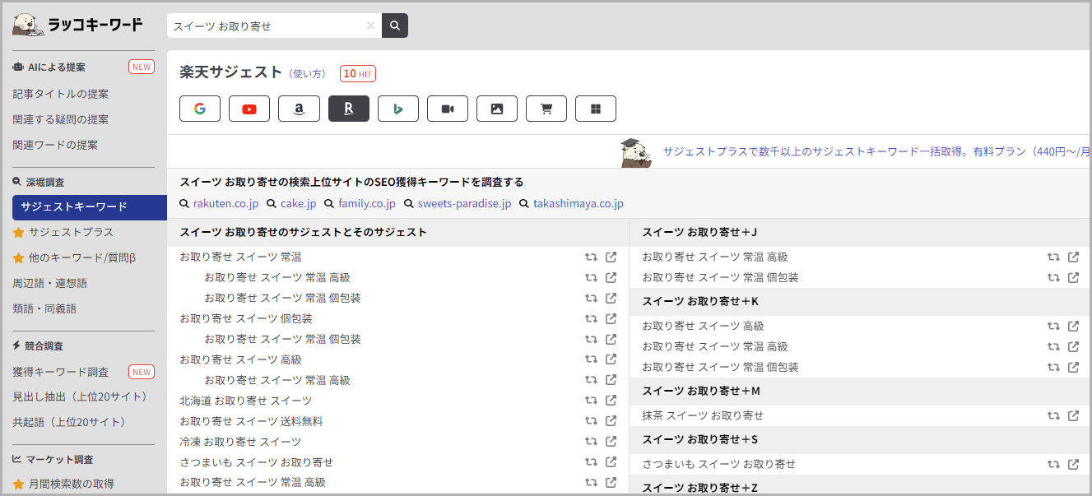Image resolution: width=1092 pixels, height=496 pixels.
Task: Select サジェストキーワード sidebar item
Action: point(90,207)
